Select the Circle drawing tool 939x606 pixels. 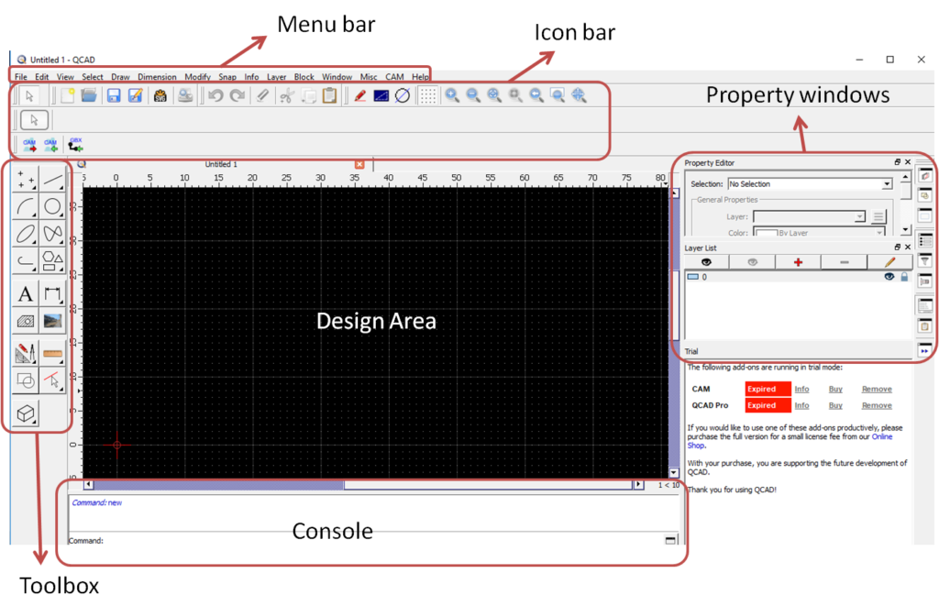(53, 207)
